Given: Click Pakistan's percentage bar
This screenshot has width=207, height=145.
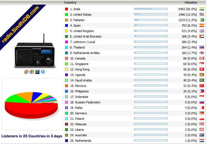Looking at the screenshot, I should (151, 20).
